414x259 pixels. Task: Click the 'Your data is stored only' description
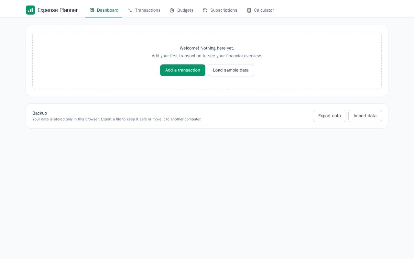(117, 119)
